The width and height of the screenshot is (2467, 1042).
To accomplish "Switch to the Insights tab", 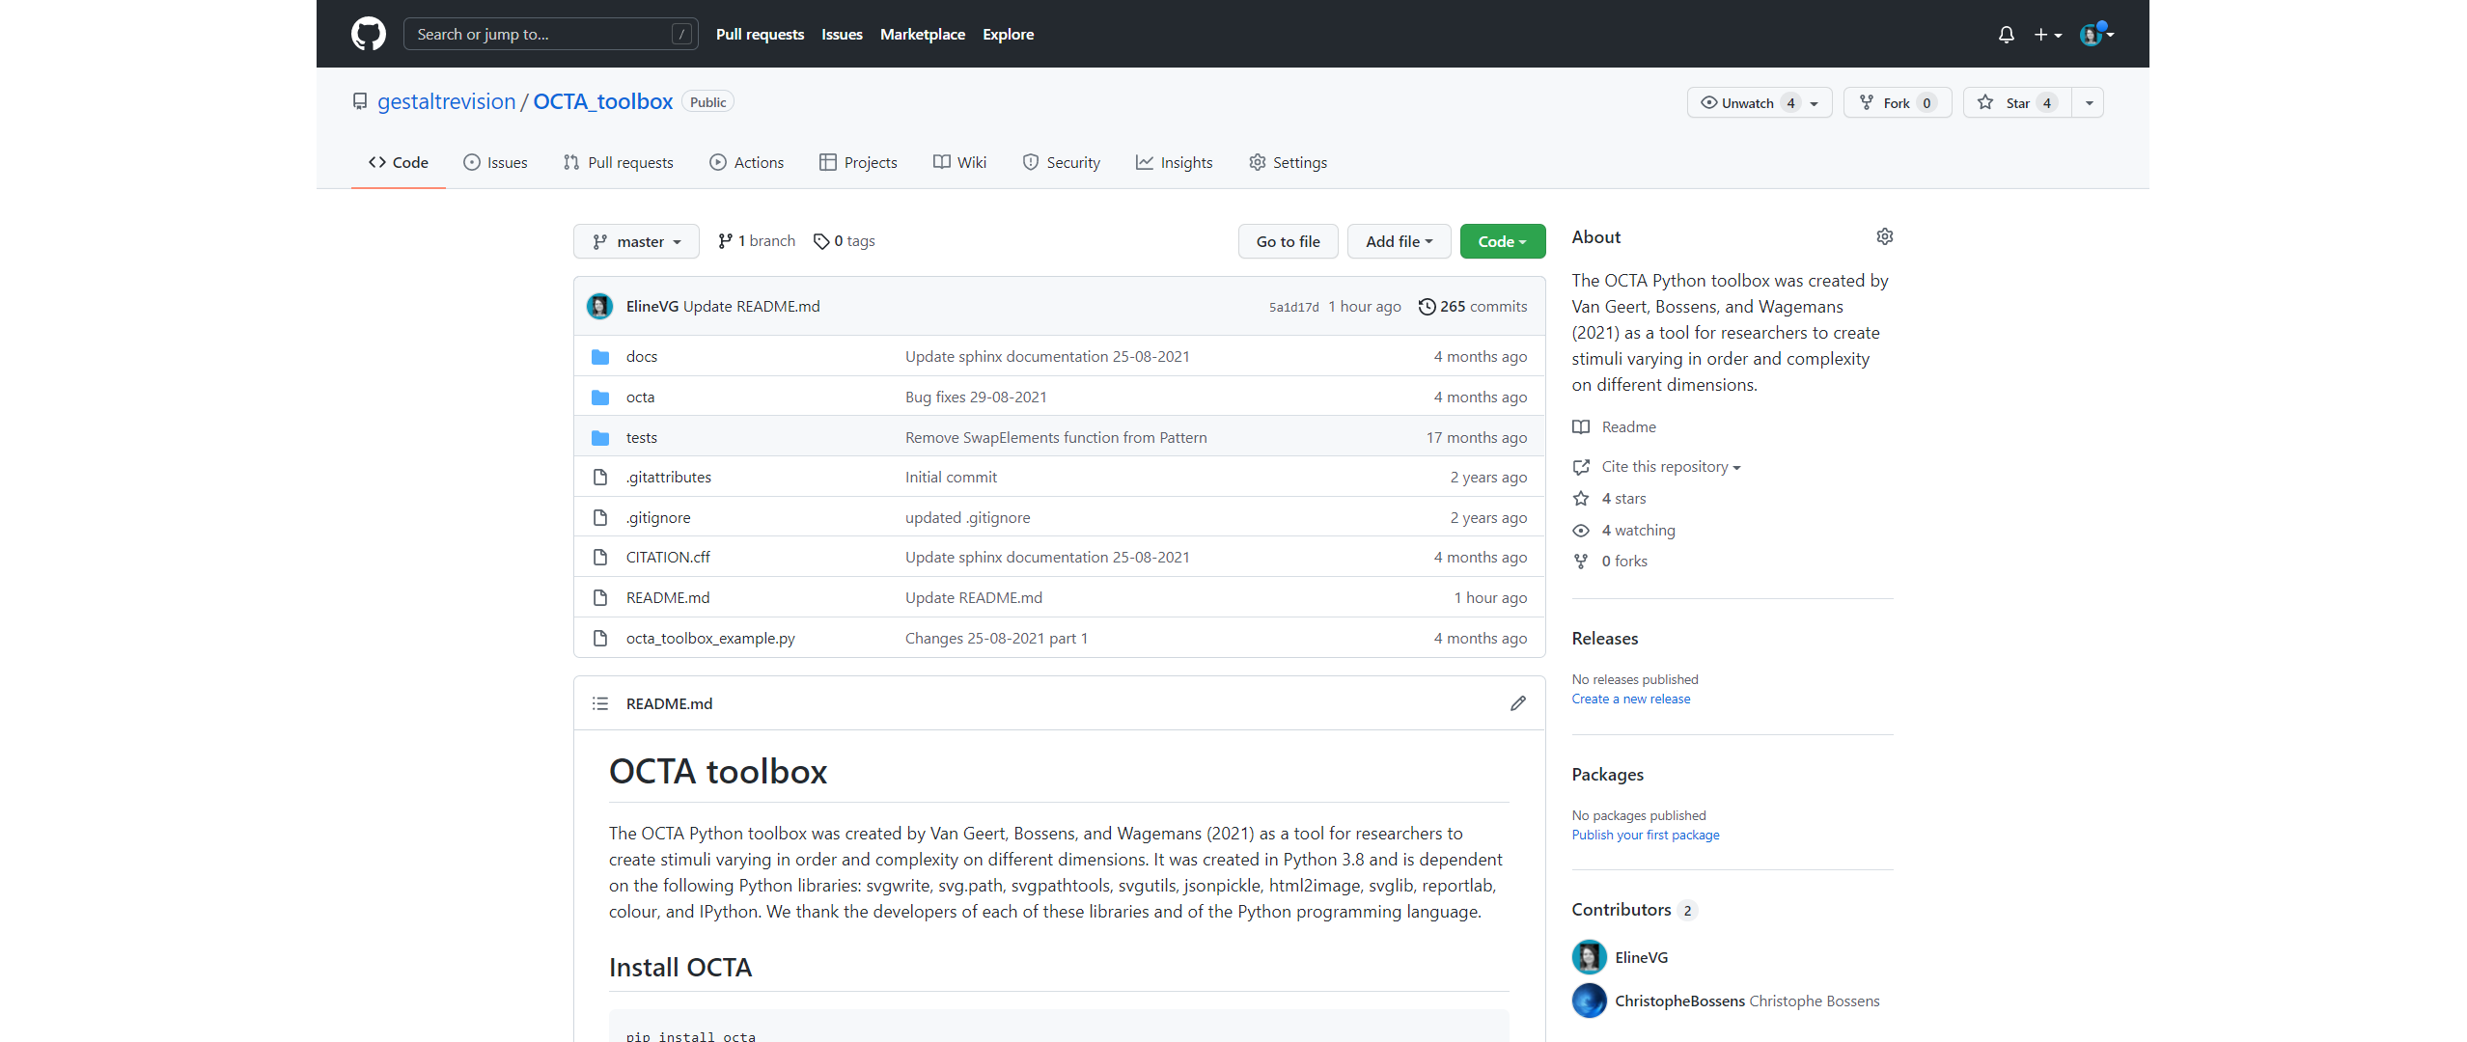I will (1175, 162).
